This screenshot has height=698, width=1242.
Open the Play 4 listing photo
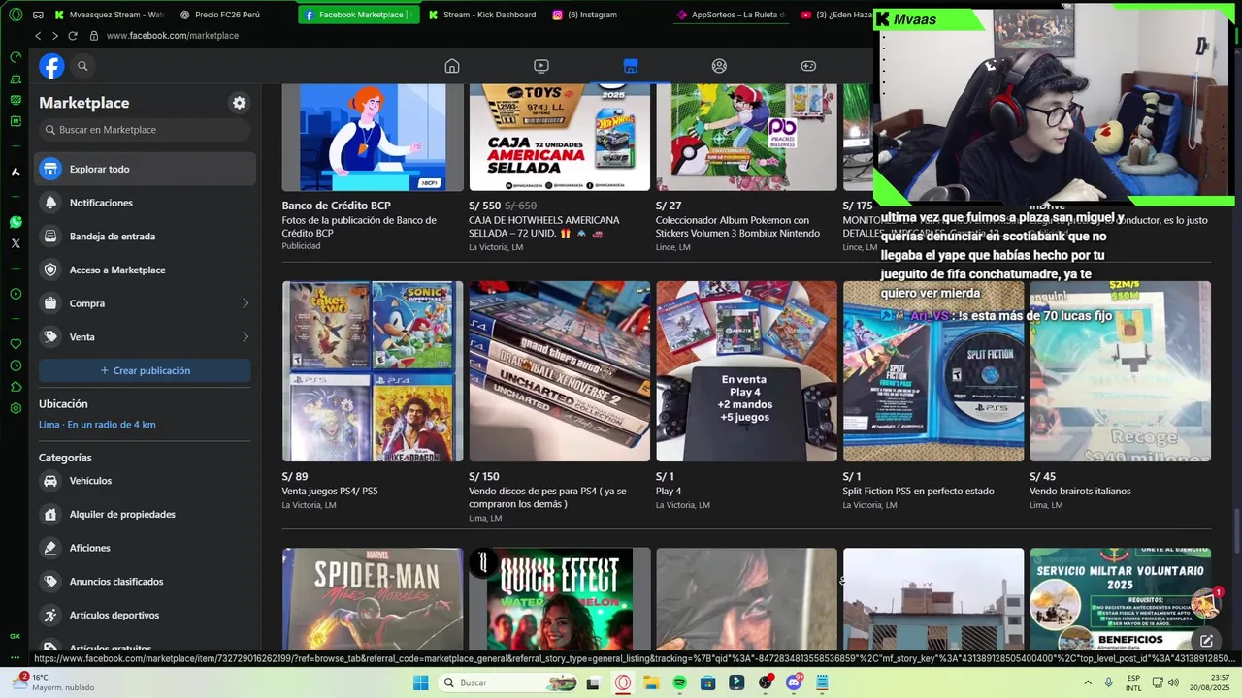(x=746, y=371)
